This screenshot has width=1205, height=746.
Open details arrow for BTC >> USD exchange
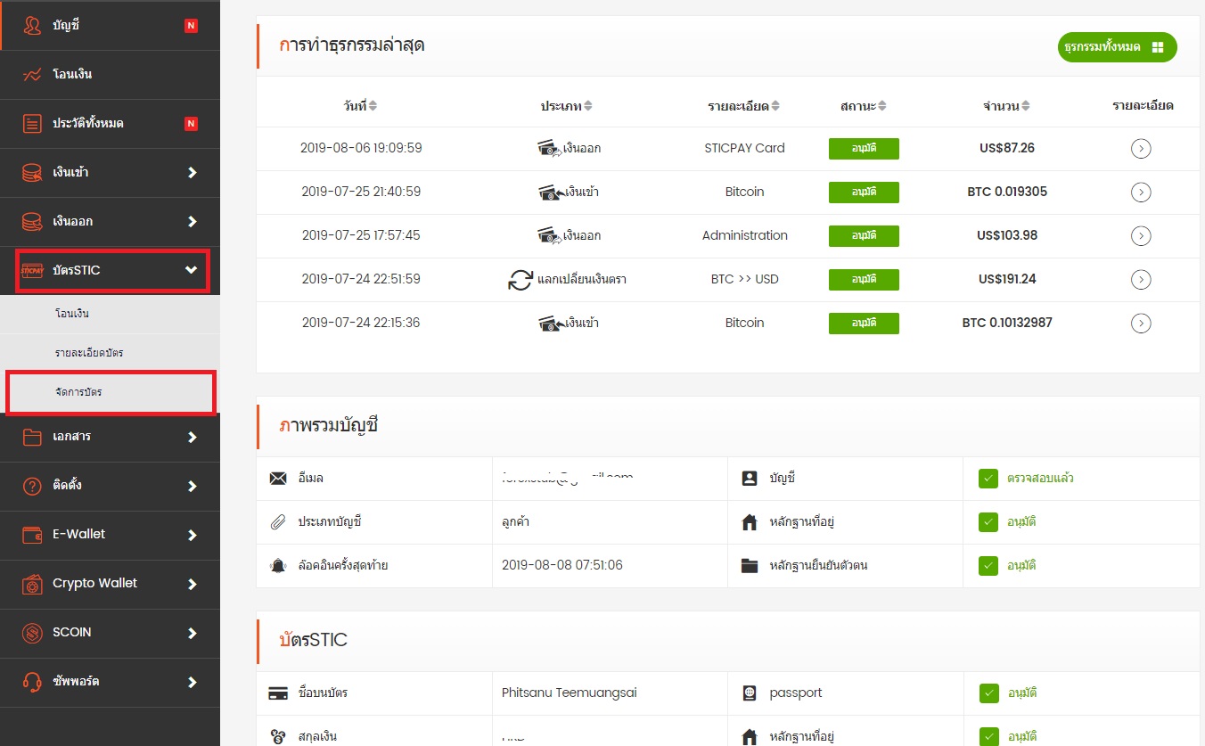point(1141,280)
